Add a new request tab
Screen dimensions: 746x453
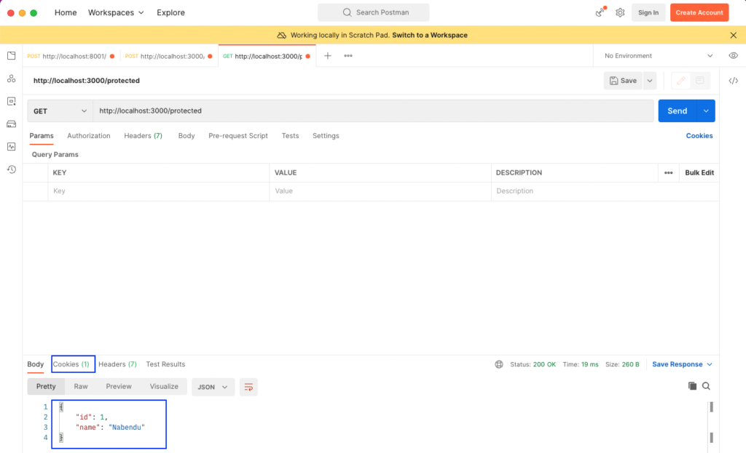point(327,55)
